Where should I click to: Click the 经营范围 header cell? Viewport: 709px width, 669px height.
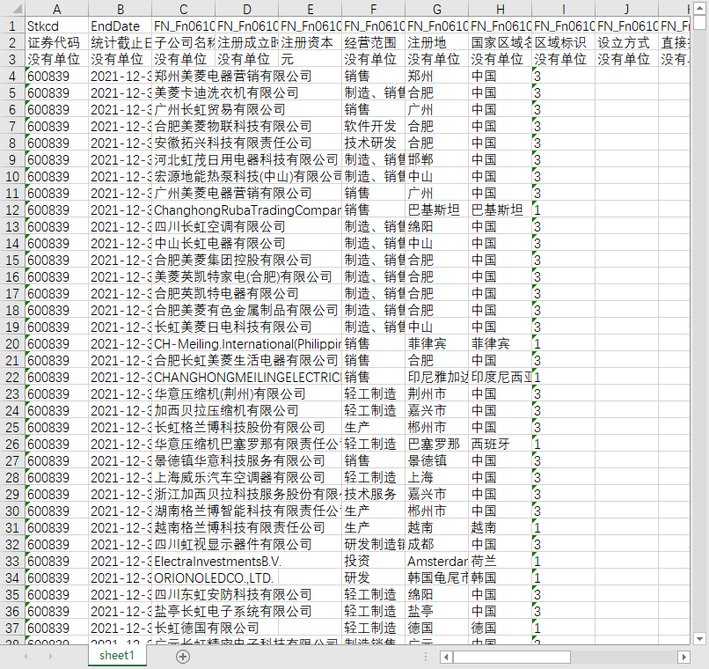point(374,42)
